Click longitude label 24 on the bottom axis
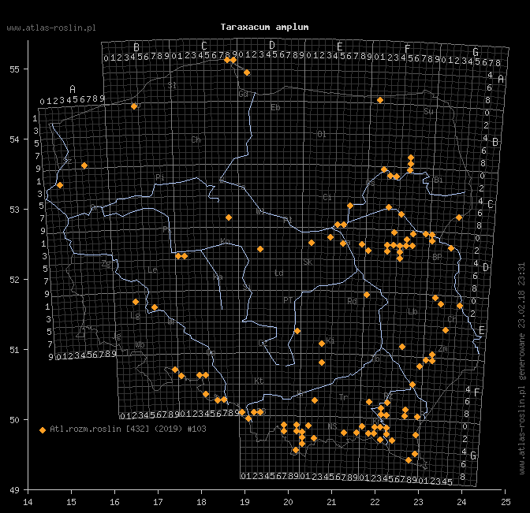The width and height of the screenshot is (530, 513). 461,502
